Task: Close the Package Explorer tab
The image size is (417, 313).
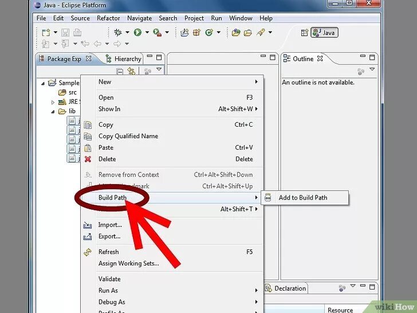Action: point(89,58)
